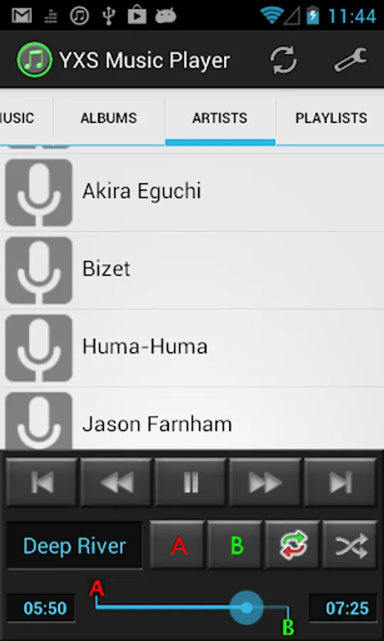
Task: Click the Huma-Huma microphone thumbnail
Action: pyautogui.click(x=39, y=348)
